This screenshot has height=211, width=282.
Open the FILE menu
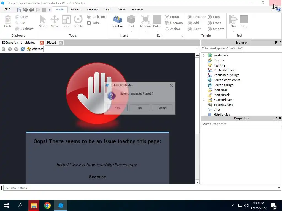coord(7,10)
